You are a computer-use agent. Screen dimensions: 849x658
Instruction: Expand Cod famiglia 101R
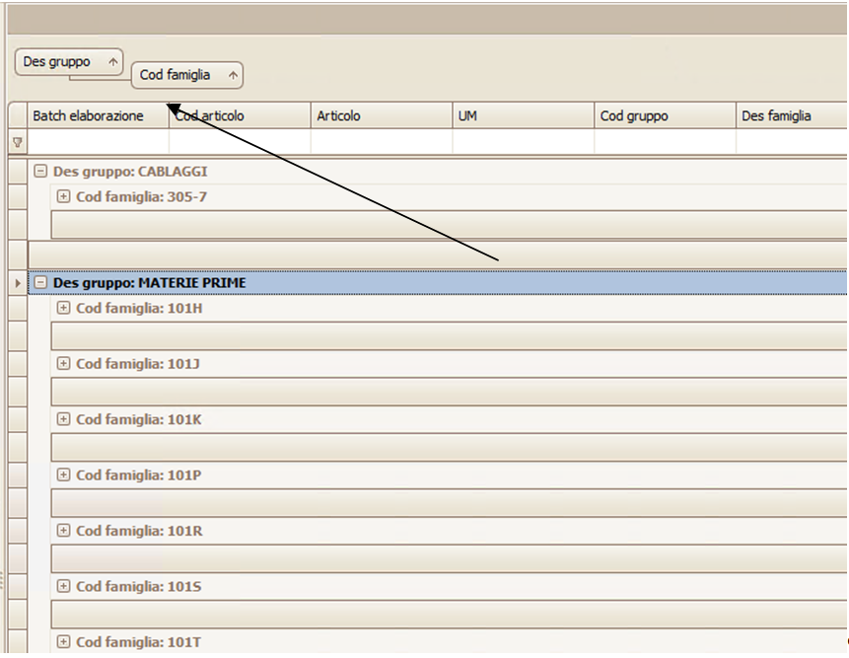[64, 531]
